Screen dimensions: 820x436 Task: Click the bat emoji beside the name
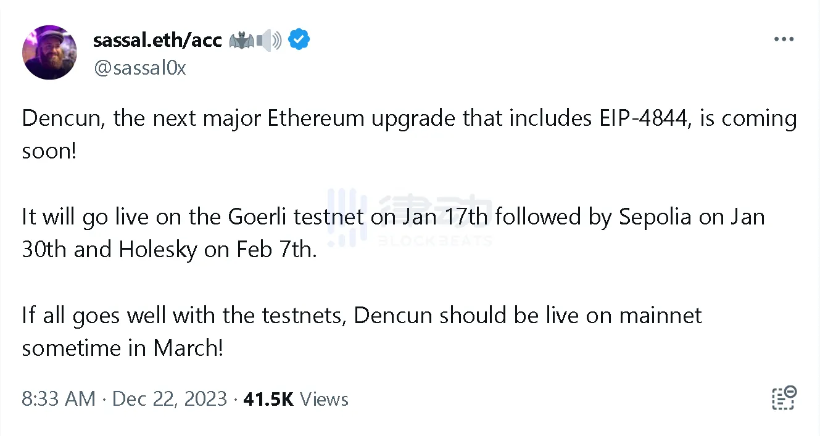242,41
